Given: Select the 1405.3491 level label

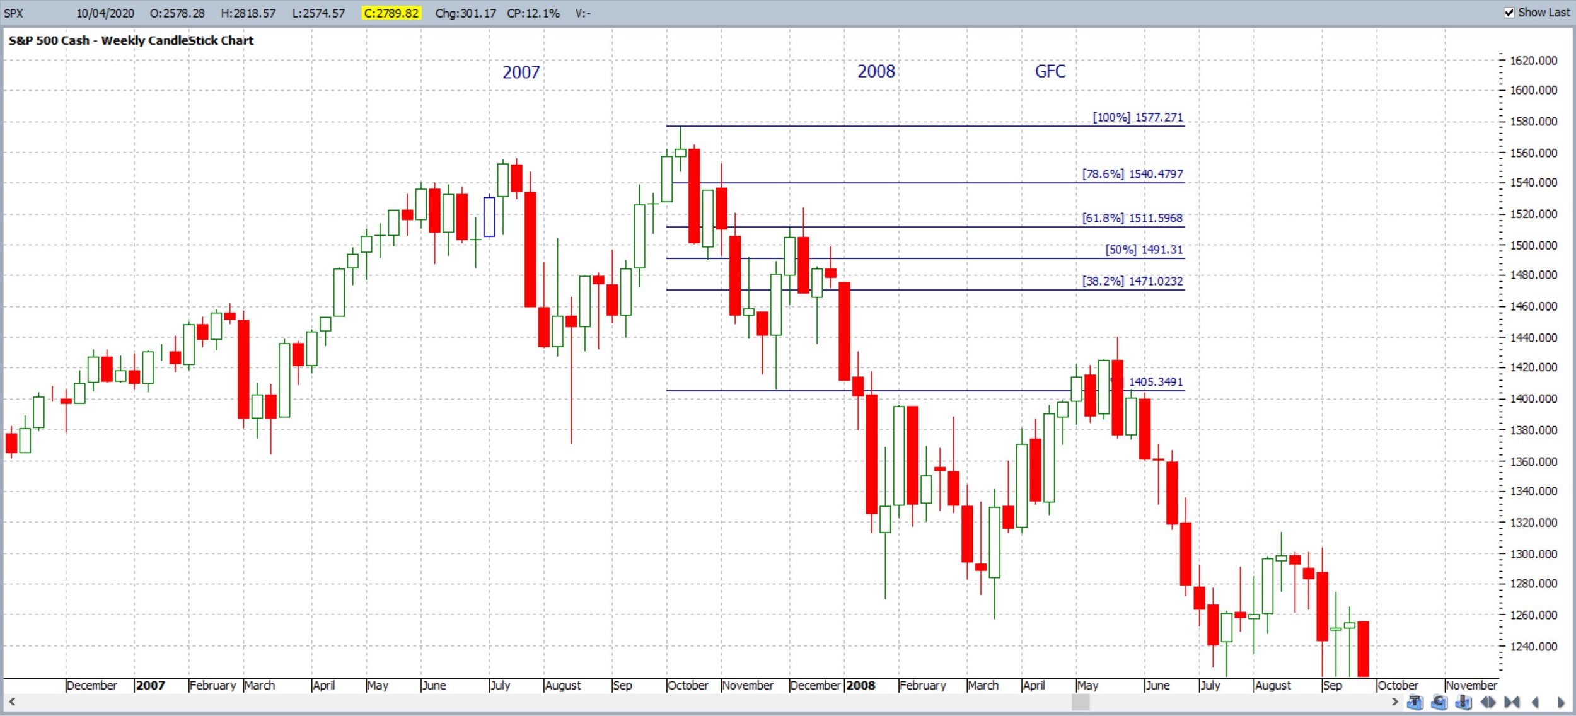Looking at the screenshot, I should [x=1156, y=382].
